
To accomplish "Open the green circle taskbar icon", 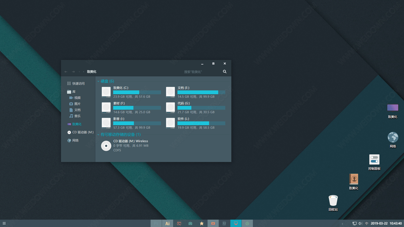I will (x=247, y=224).
